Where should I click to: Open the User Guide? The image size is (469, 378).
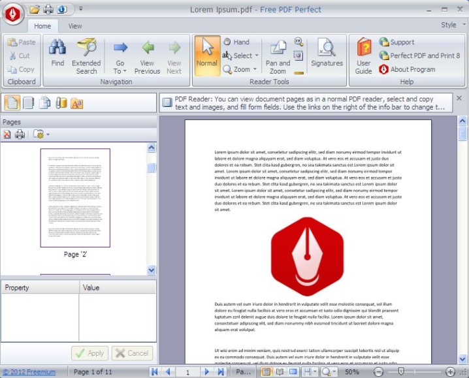tap(363, 55)
